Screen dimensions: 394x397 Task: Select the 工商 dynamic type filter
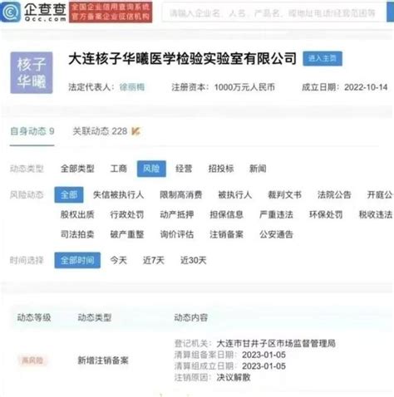118,169
